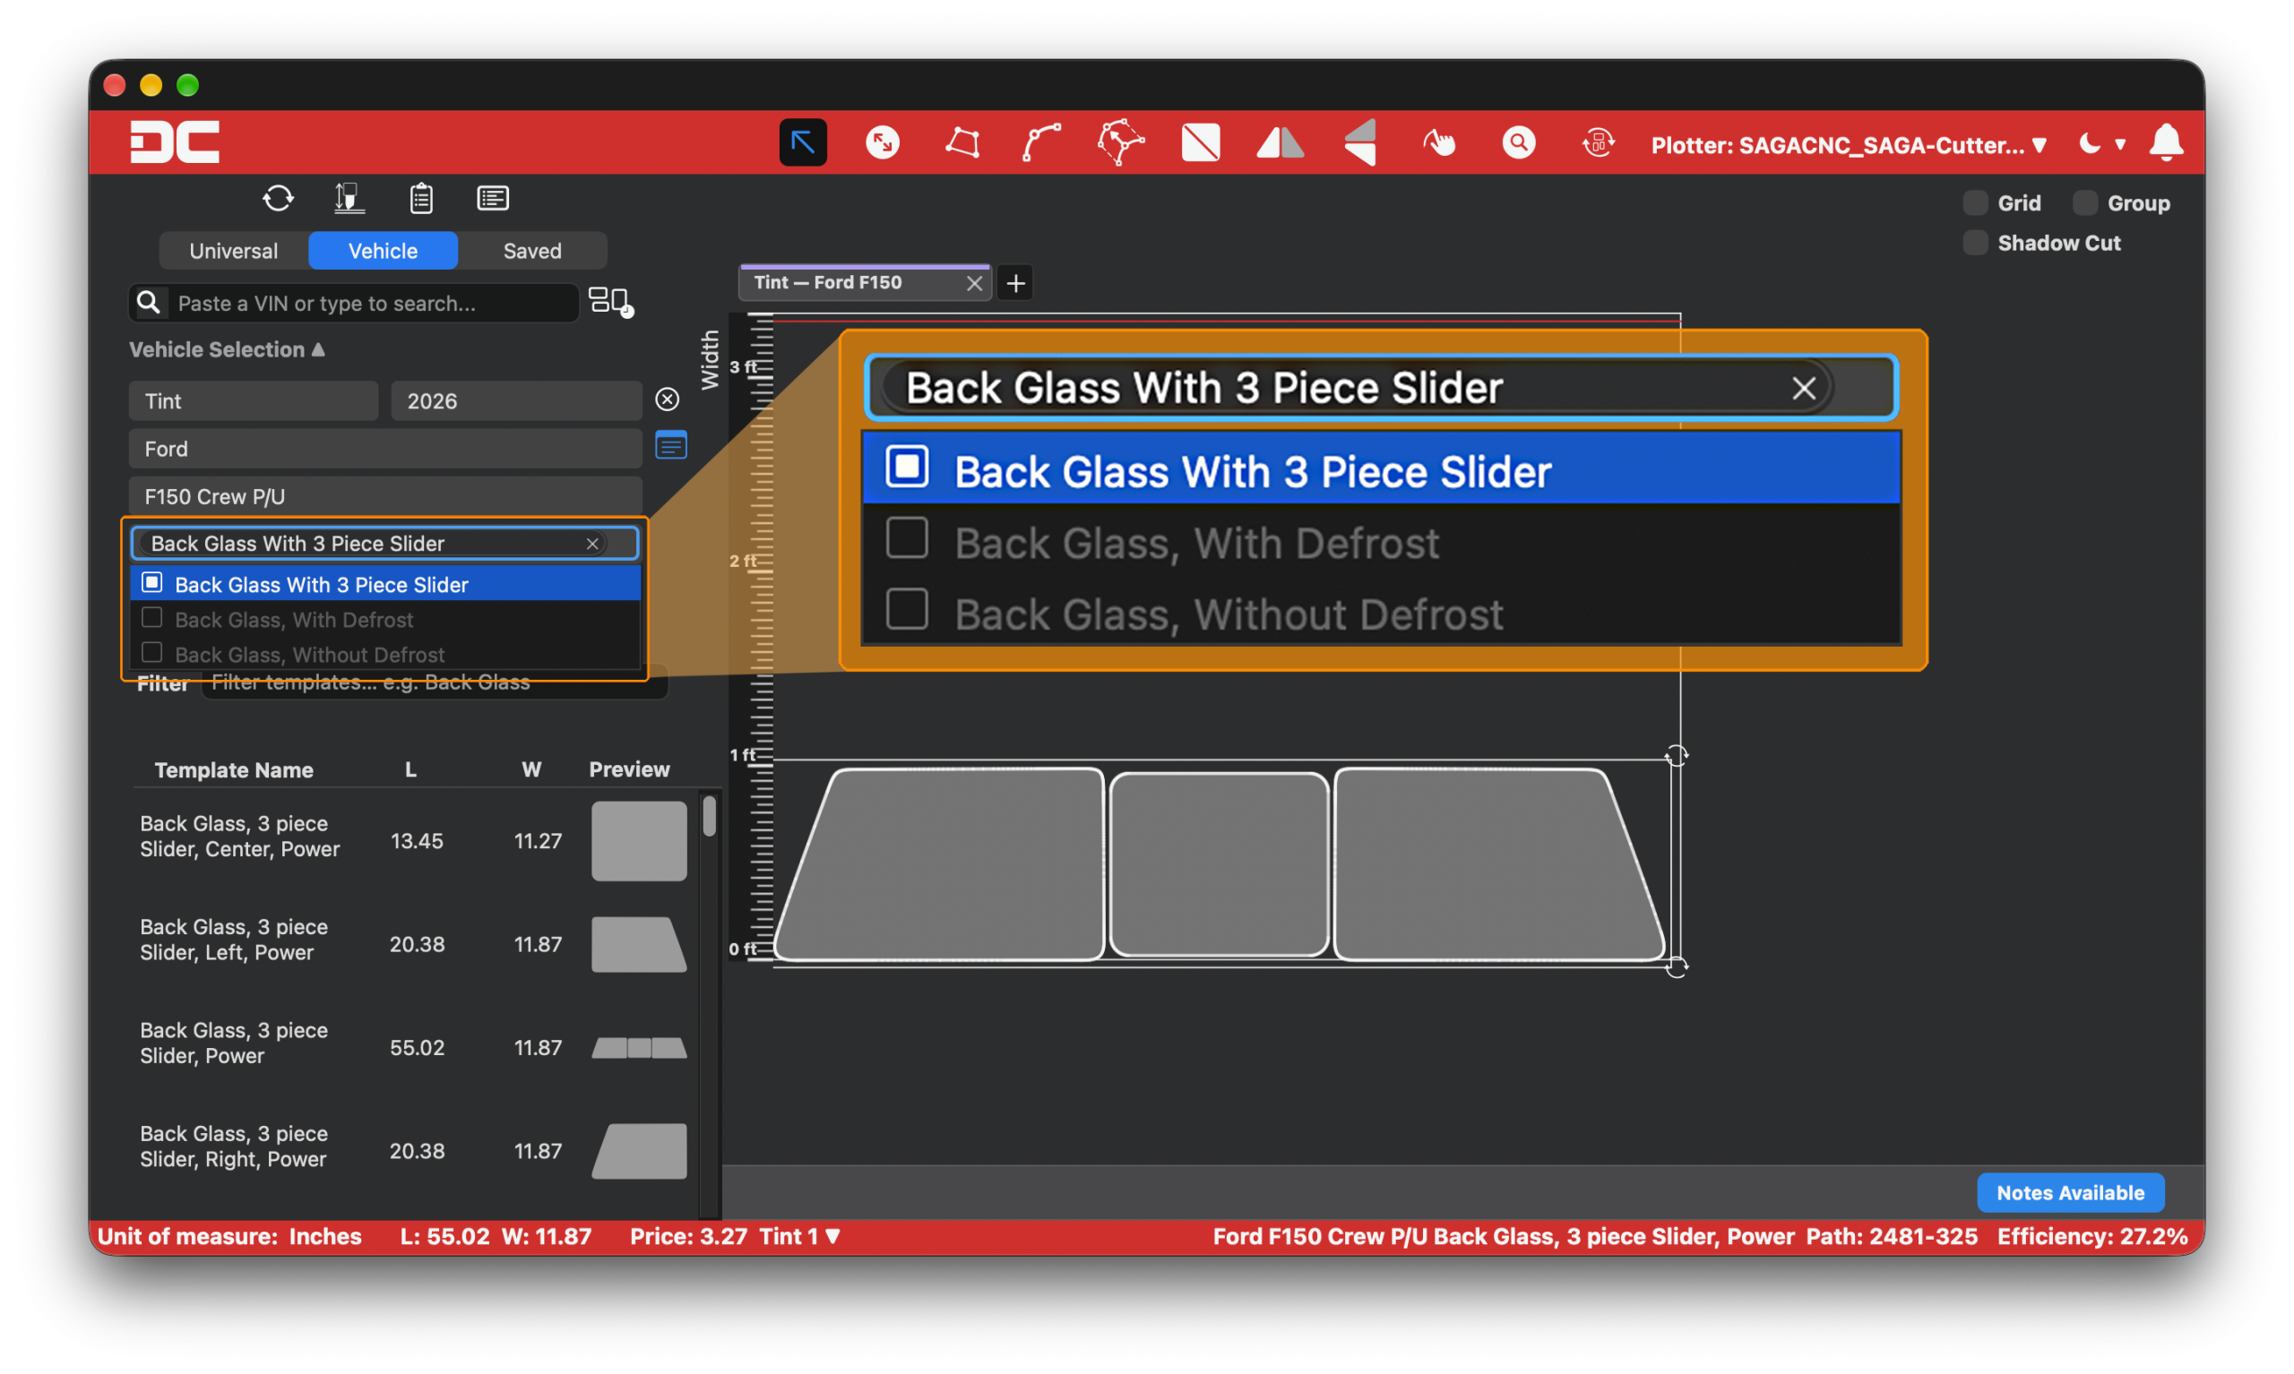Click the list view icon beside clipboard
The image size is (2294, 1374).
493,198
